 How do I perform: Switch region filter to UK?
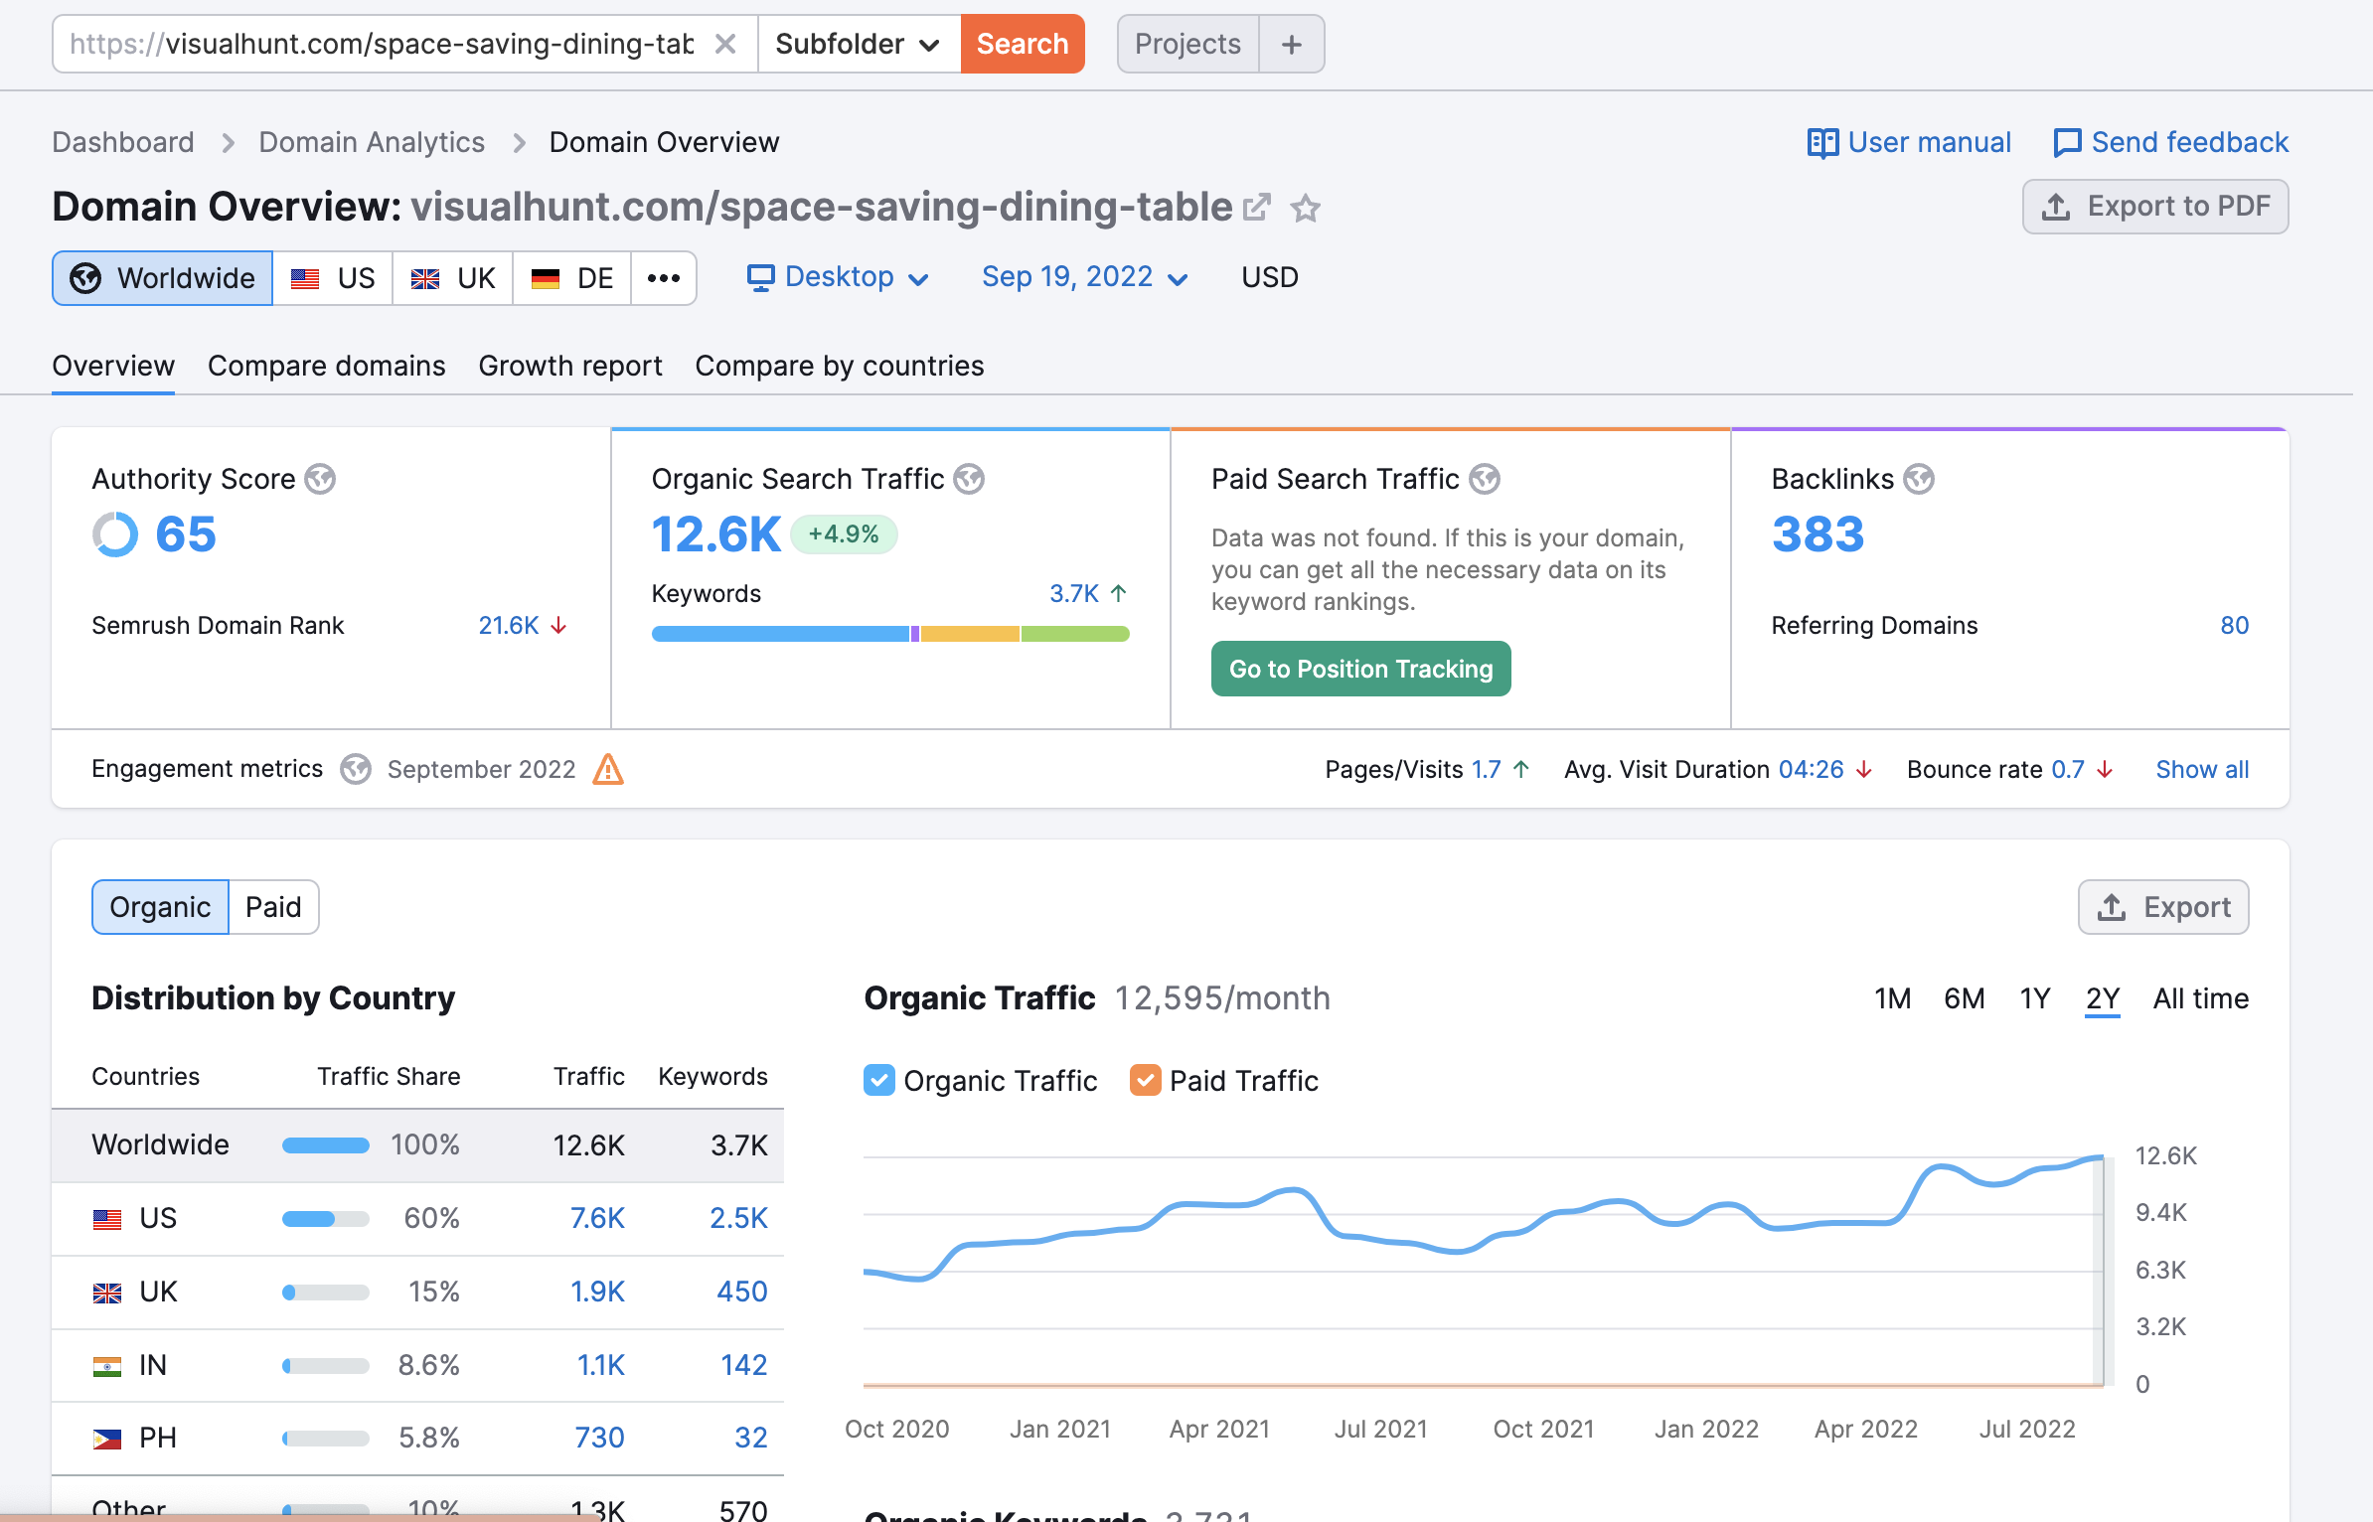click(x=453, y=278)
